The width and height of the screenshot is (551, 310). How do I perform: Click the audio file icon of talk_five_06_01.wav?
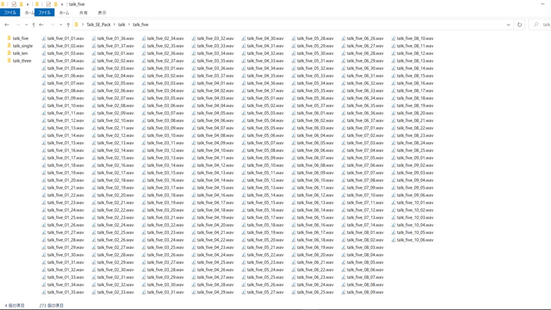click(x=293, y=113)
